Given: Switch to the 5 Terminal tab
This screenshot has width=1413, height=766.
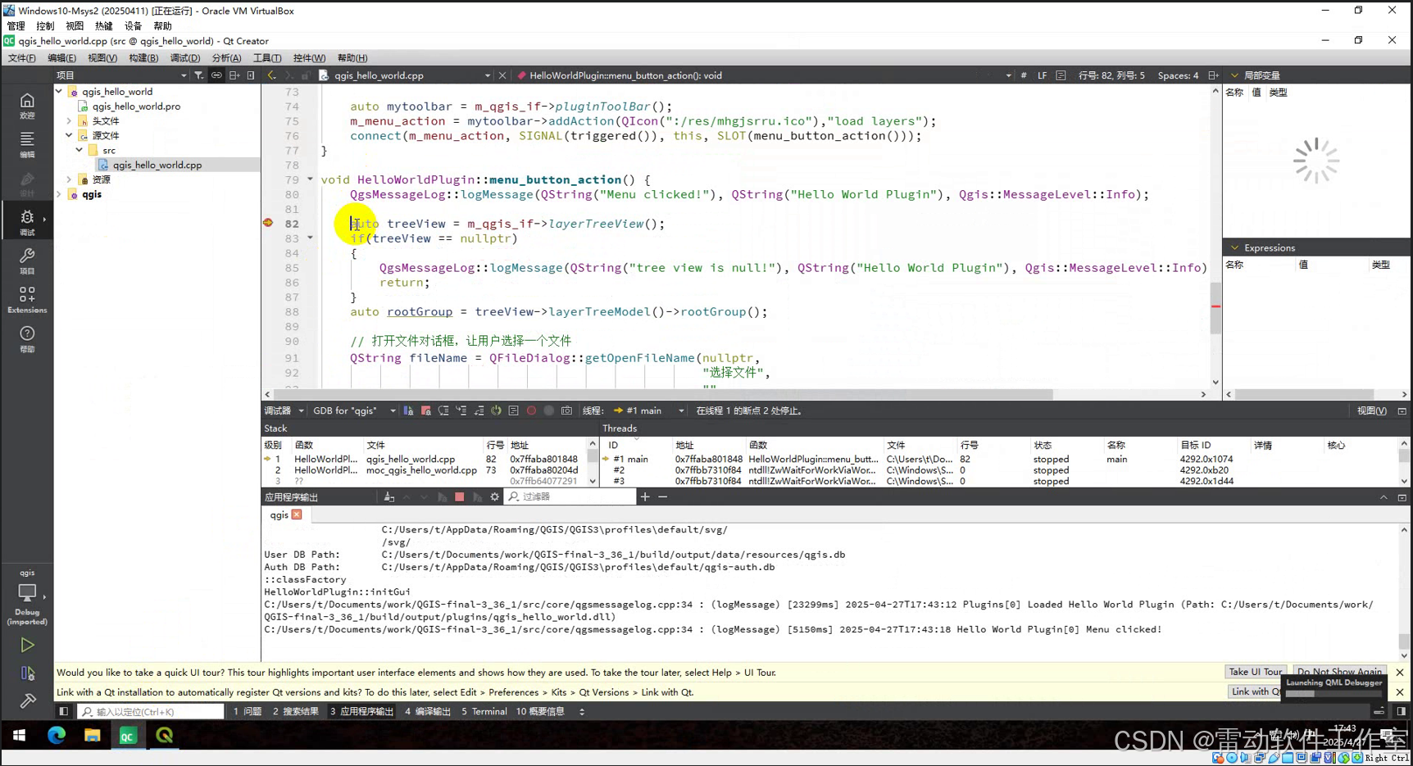Looking at the screenshot, I should pyautogui.click(x=484, y=711).
